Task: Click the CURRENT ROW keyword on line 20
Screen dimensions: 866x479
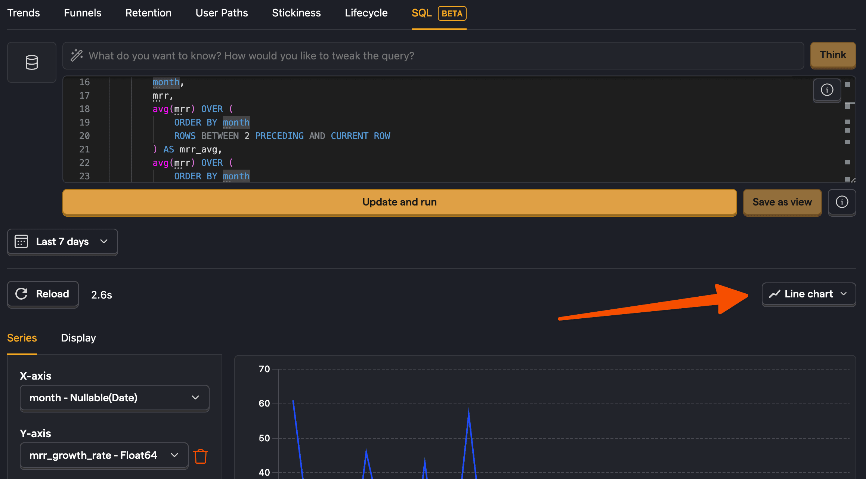Action: click(361, 136)
